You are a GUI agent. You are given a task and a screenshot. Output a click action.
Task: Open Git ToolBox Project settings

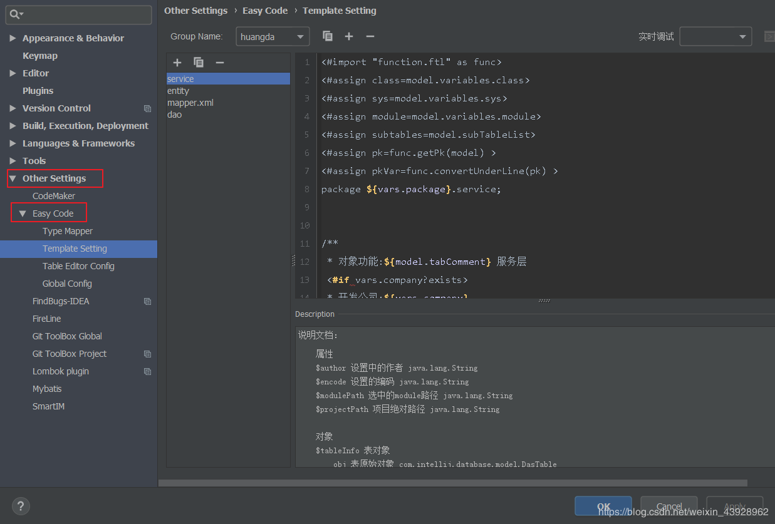pos(70,354)
